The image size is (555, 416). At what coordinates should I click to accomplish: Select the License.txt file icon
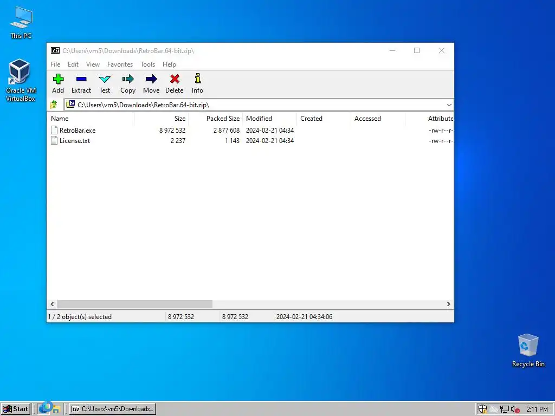coord(54,140)
